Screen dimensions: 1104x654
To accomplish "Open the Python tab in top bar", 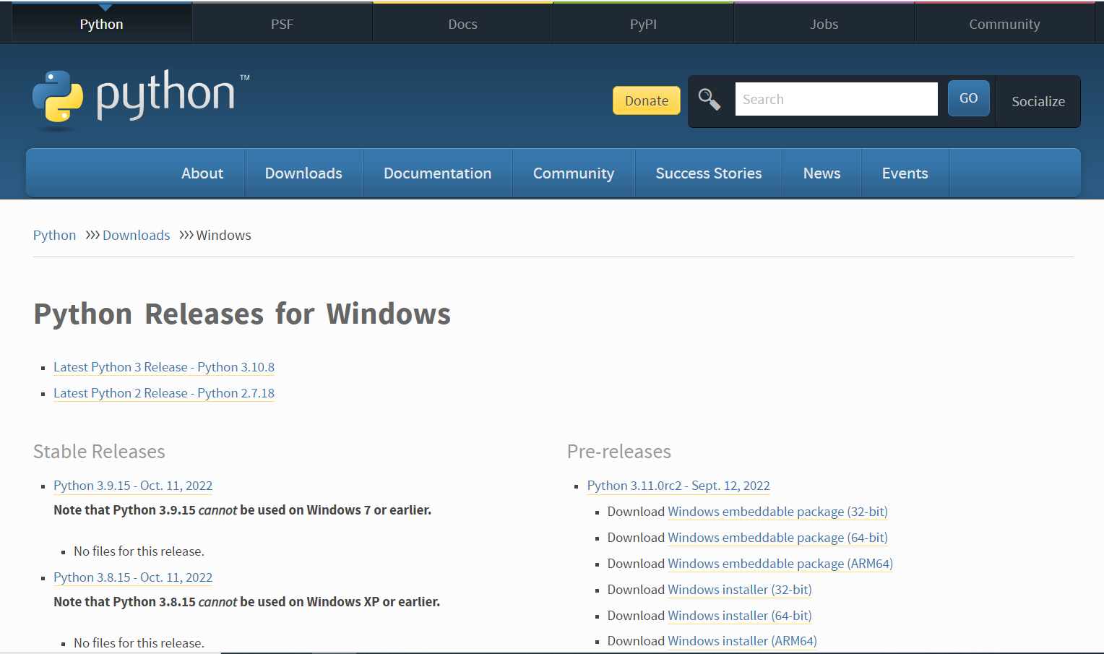I will click(102, 24).
